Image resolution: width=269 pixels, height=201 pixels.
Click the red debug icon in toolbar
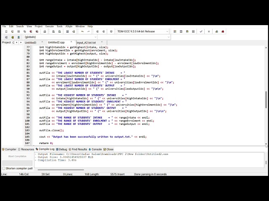[223, 31]
